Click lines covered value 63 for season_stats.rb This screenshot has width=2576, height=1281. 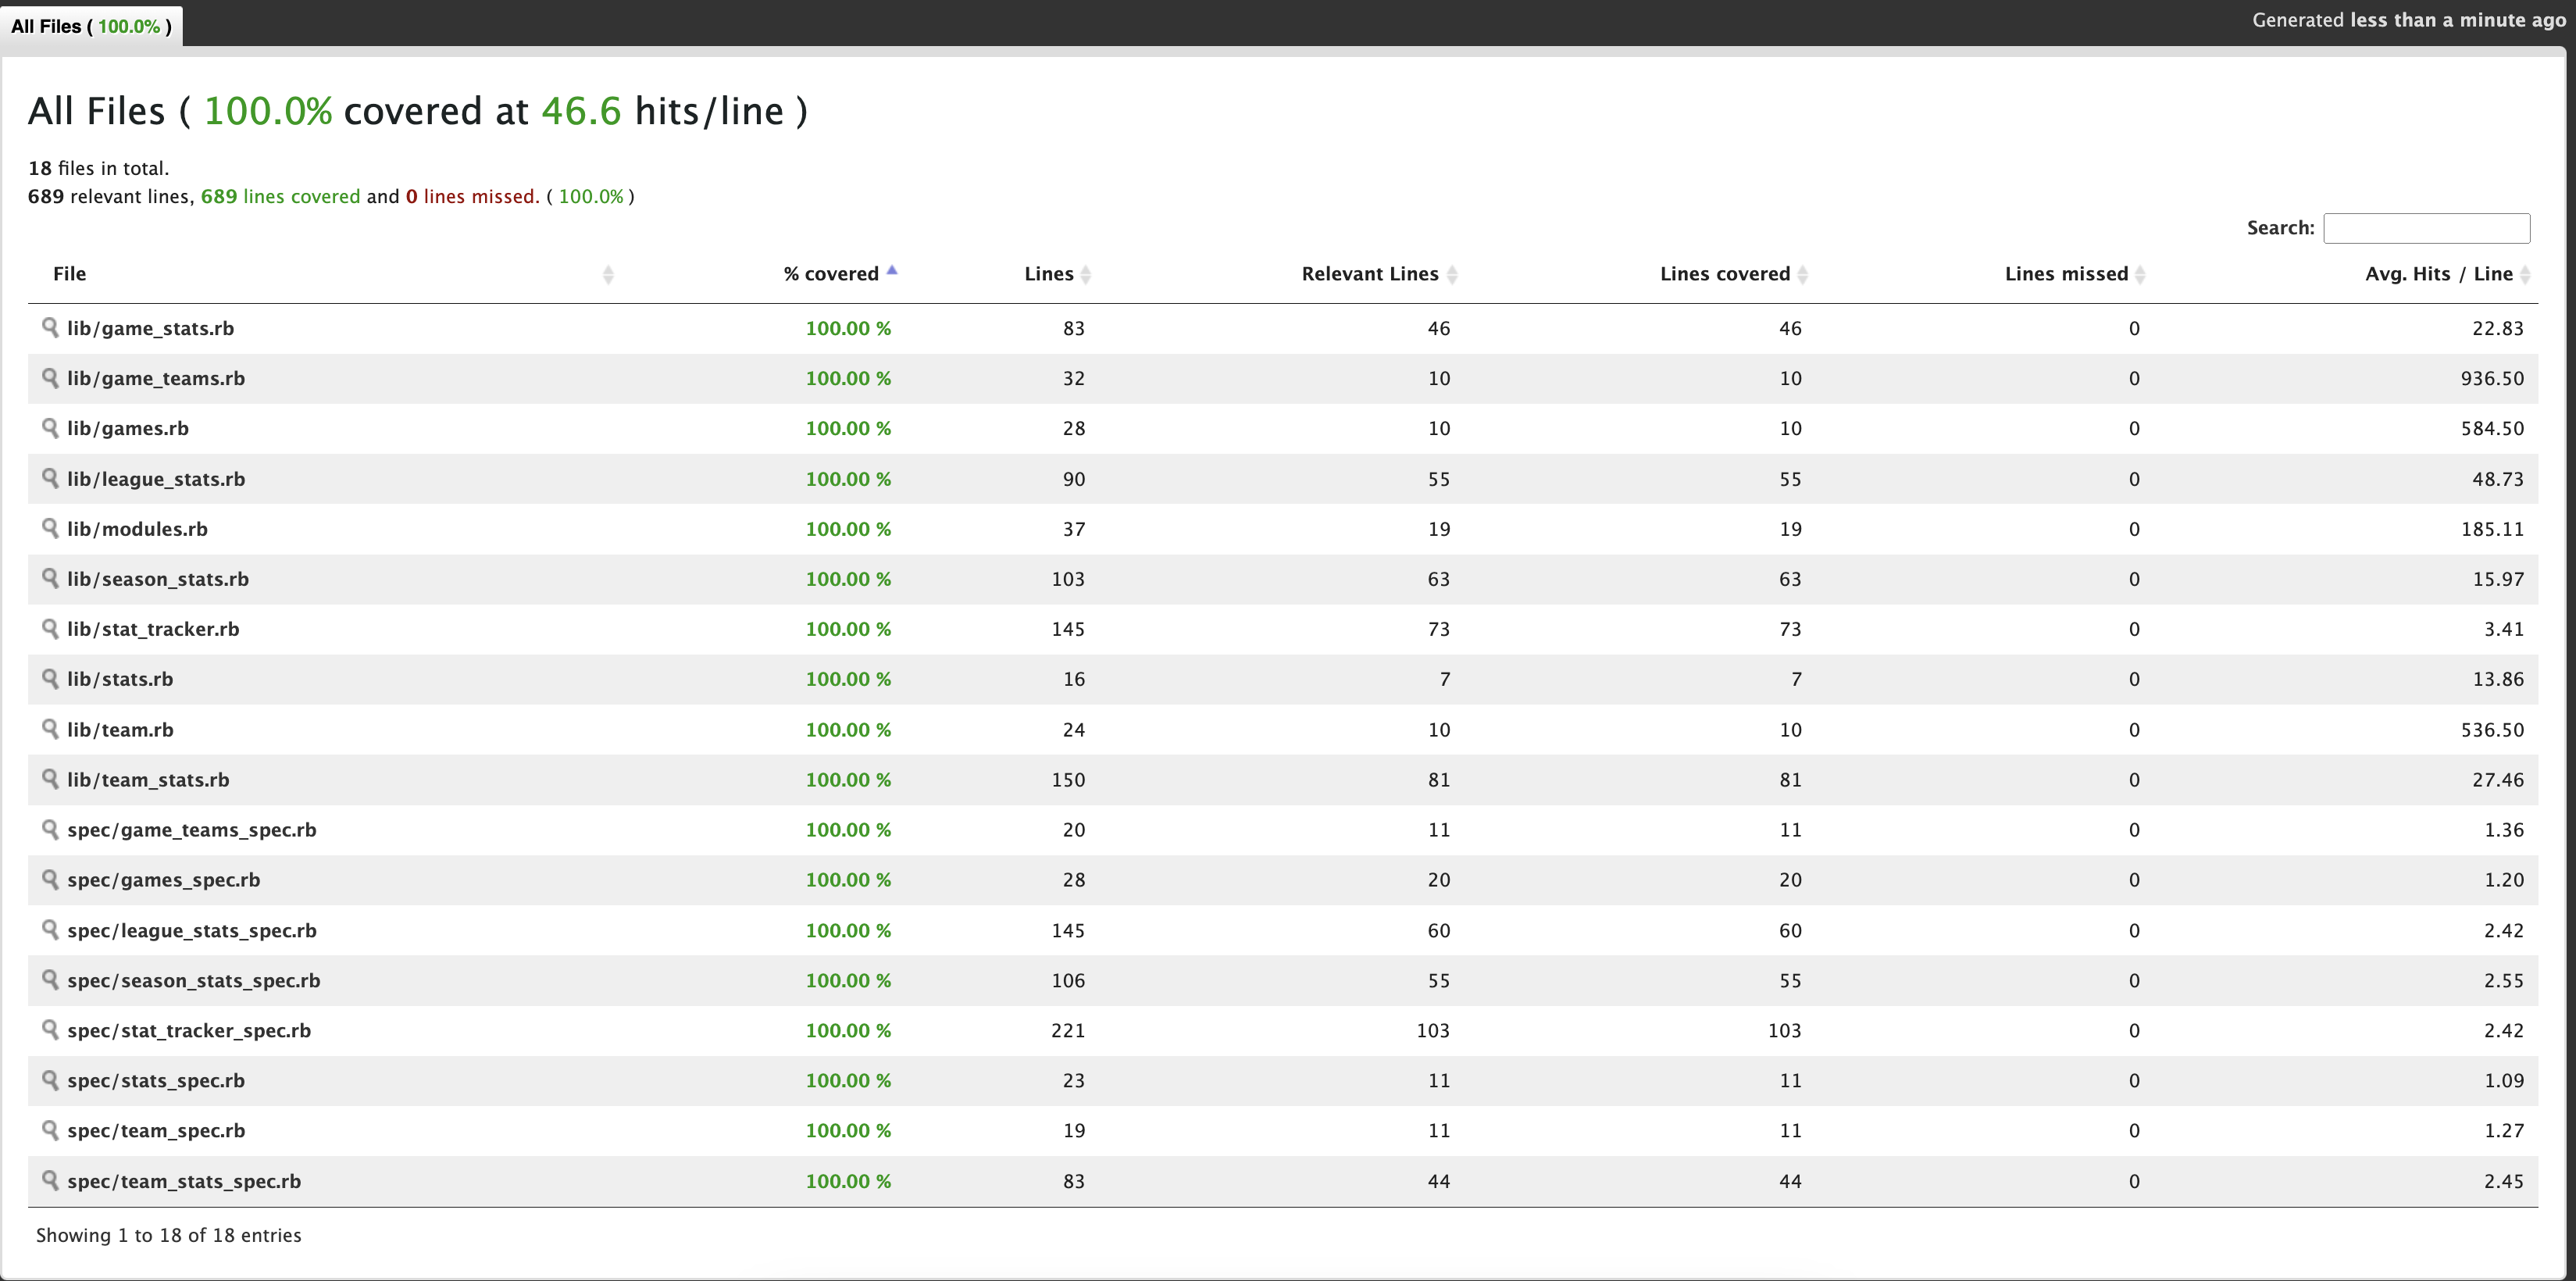pos(1790,579)
